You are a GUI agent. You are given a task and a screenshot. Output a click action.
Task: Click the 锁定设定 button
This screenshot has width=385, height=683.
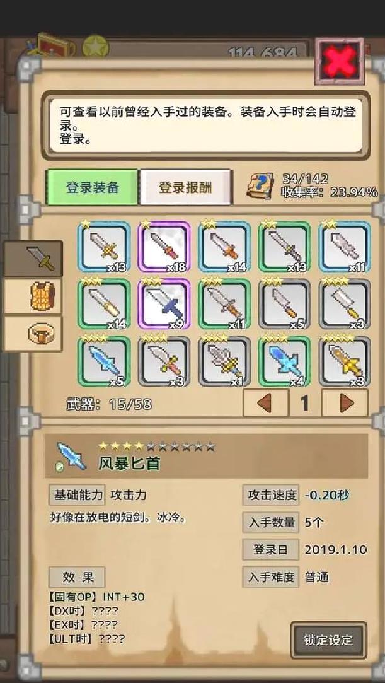pyautogui.click(x=328, y=640)
